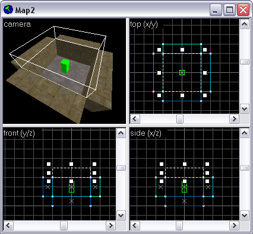Click the front (y/z) vertical scrollbar thumb
The width and height of the screenshot is (253, 234).
click(x=121, y=168)
